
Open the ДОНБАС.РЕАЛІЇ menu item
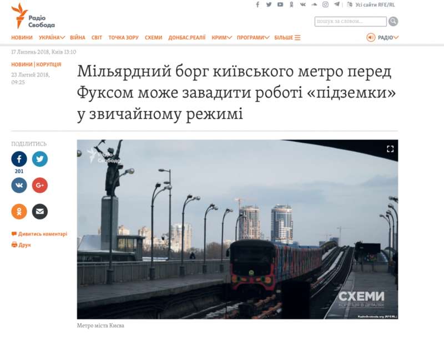(x=186, y=38)
